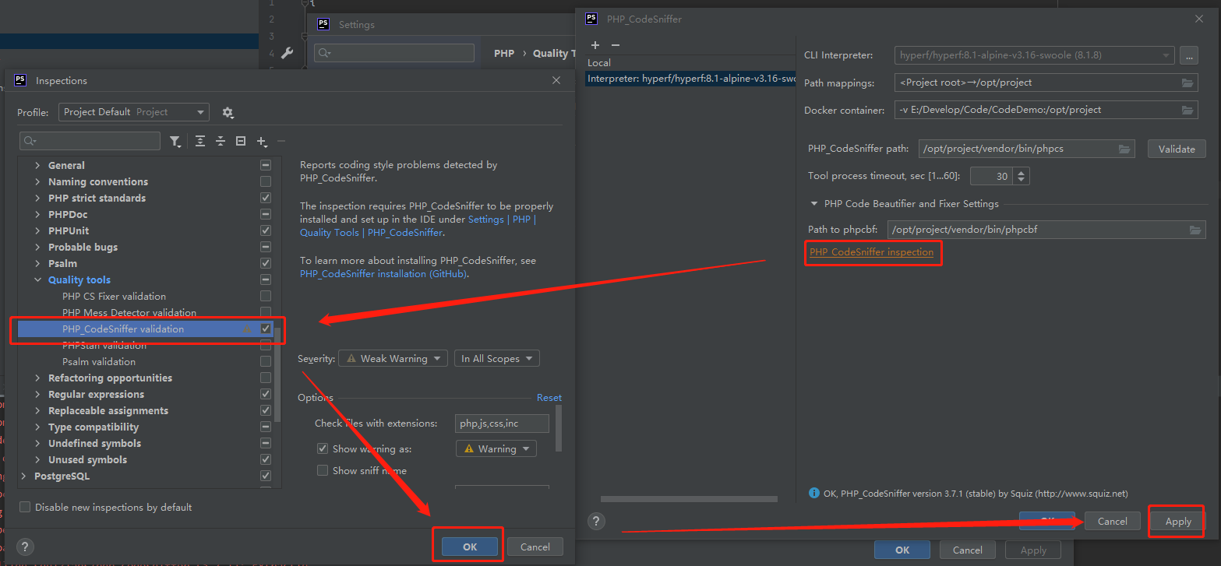The height and width of the screenshot is (566, 1221).
Task: Add a new configuration with plus in PHP_CodeSniffer
Action: (x=595, y=46)
